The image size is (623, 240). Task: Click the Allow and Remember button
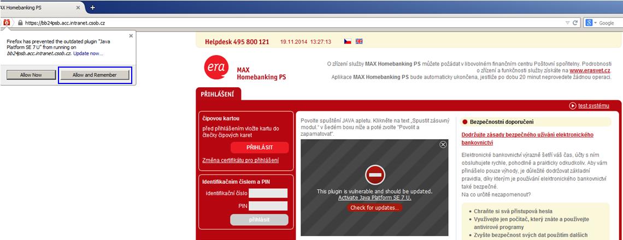(x=95, y=75)
